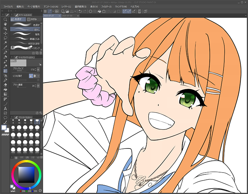Choose brush size preset 50
The width and height of the screenshot is (248, 194).
[37, 128]
